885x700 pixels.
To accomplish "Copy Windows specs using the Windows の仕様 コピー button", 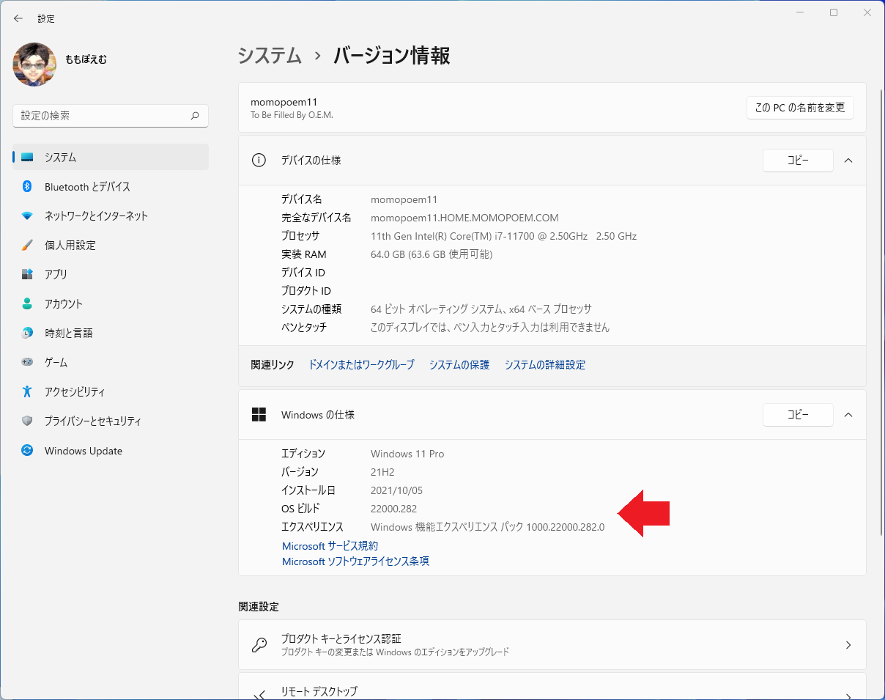I will coord(798,415).
